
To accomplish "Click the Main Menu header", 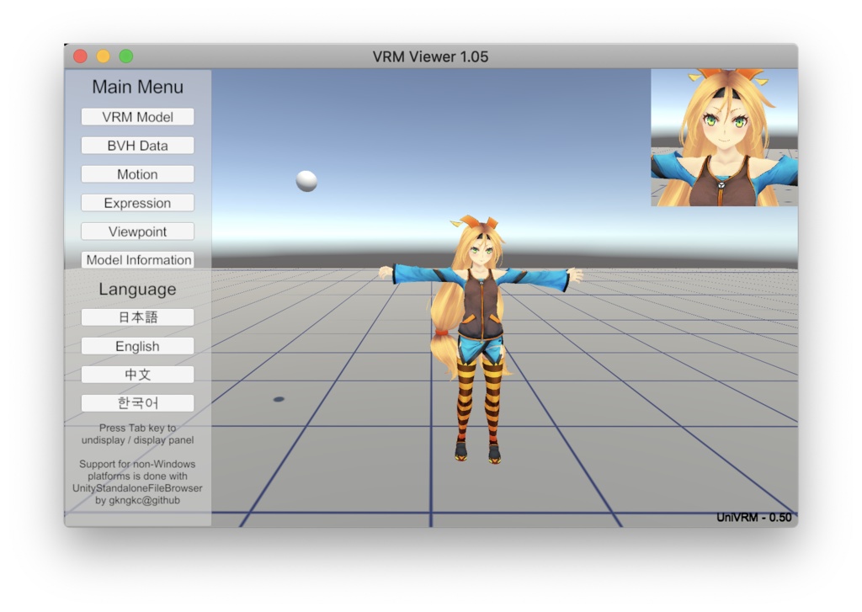I will pyautogui.click(x=137, y=87).
